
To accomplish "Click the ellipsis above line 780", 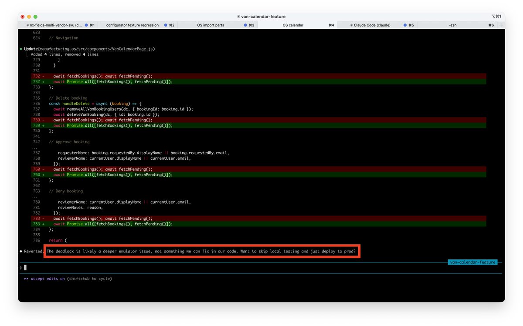I will tap(35, 197).
